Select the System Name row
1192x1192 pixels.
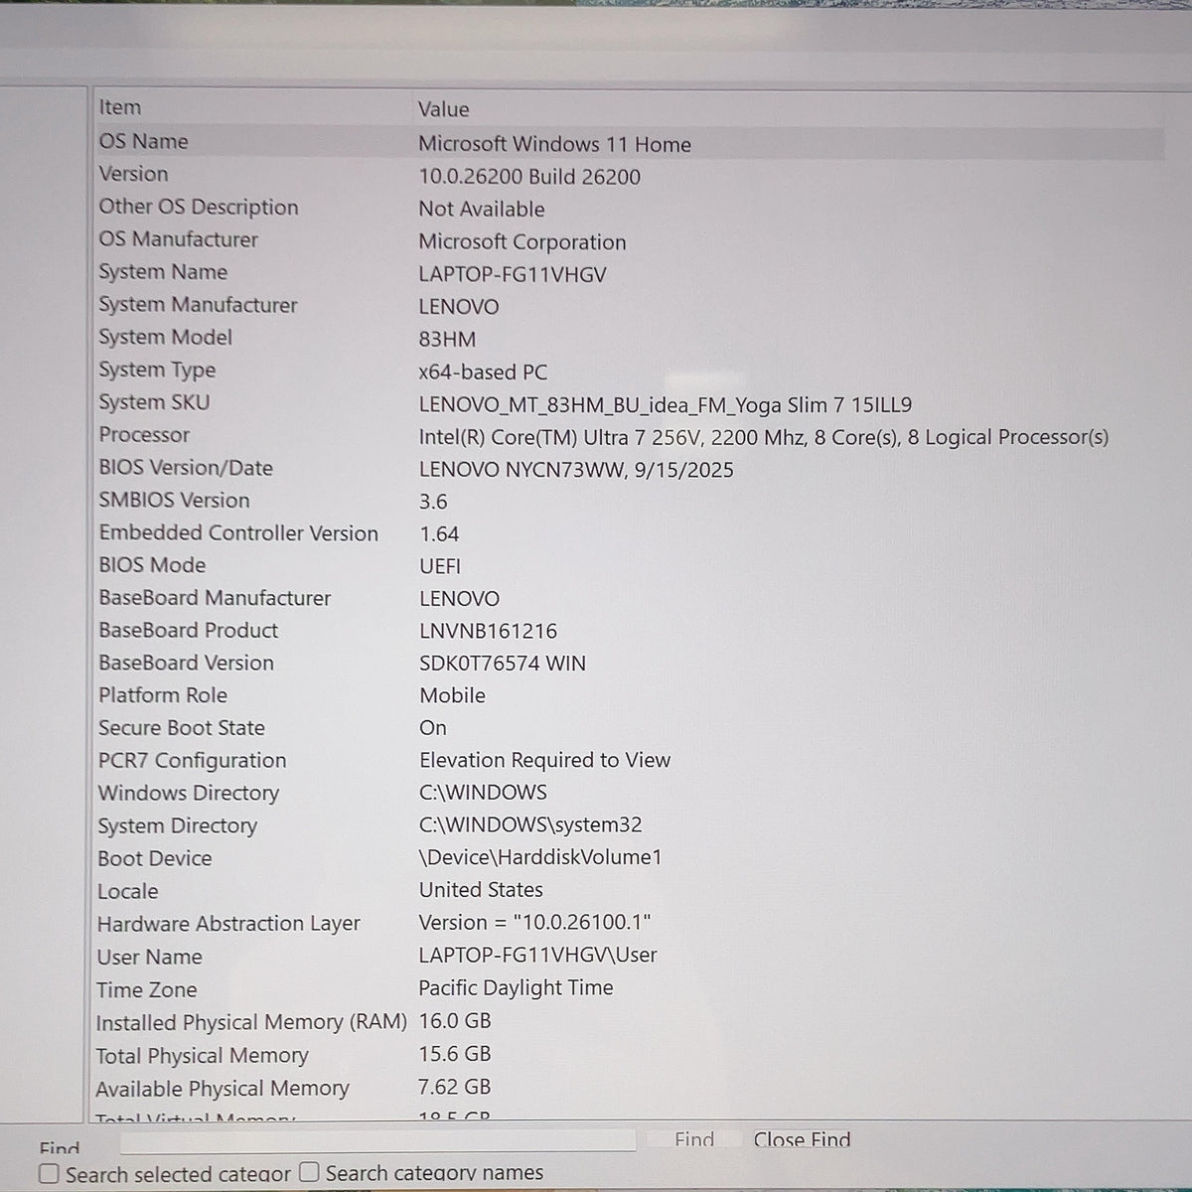629,273
